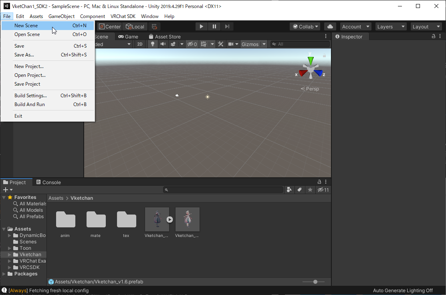Open the cloud services panel icon
This screenshot has height=295, width=446.
pos(330,26)
